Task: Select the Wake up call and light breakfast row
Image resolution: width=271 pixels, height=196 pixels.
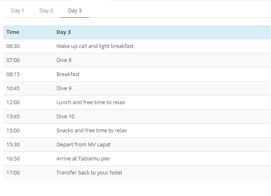Action: point(137,46)
